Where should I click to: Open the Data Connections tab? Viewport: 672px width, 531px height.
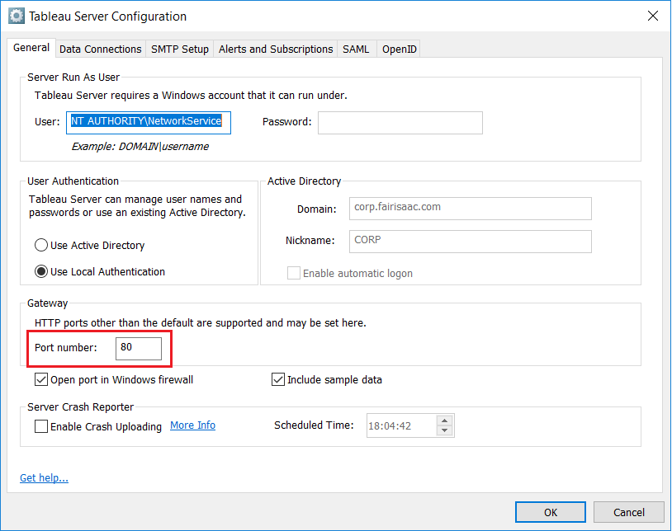click(x=100, y=49)
